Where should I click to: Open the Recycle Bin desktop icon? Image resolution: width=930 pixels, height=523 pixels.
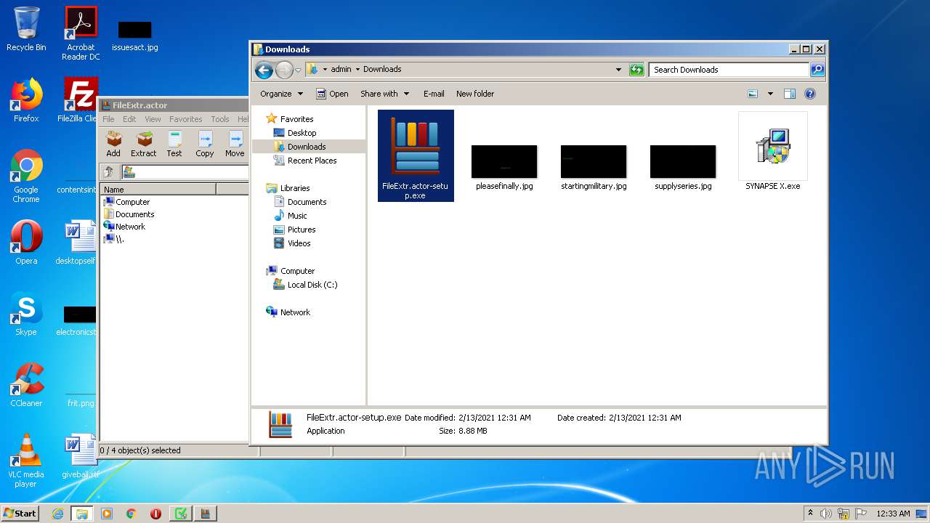pyautogui.click(x=26, y=29)
